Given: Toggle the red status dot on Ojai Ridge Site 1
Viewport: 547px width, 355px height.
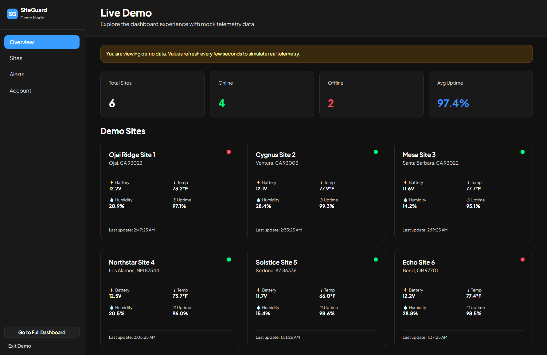Looking at the screenshot, I should pos(229,152).
